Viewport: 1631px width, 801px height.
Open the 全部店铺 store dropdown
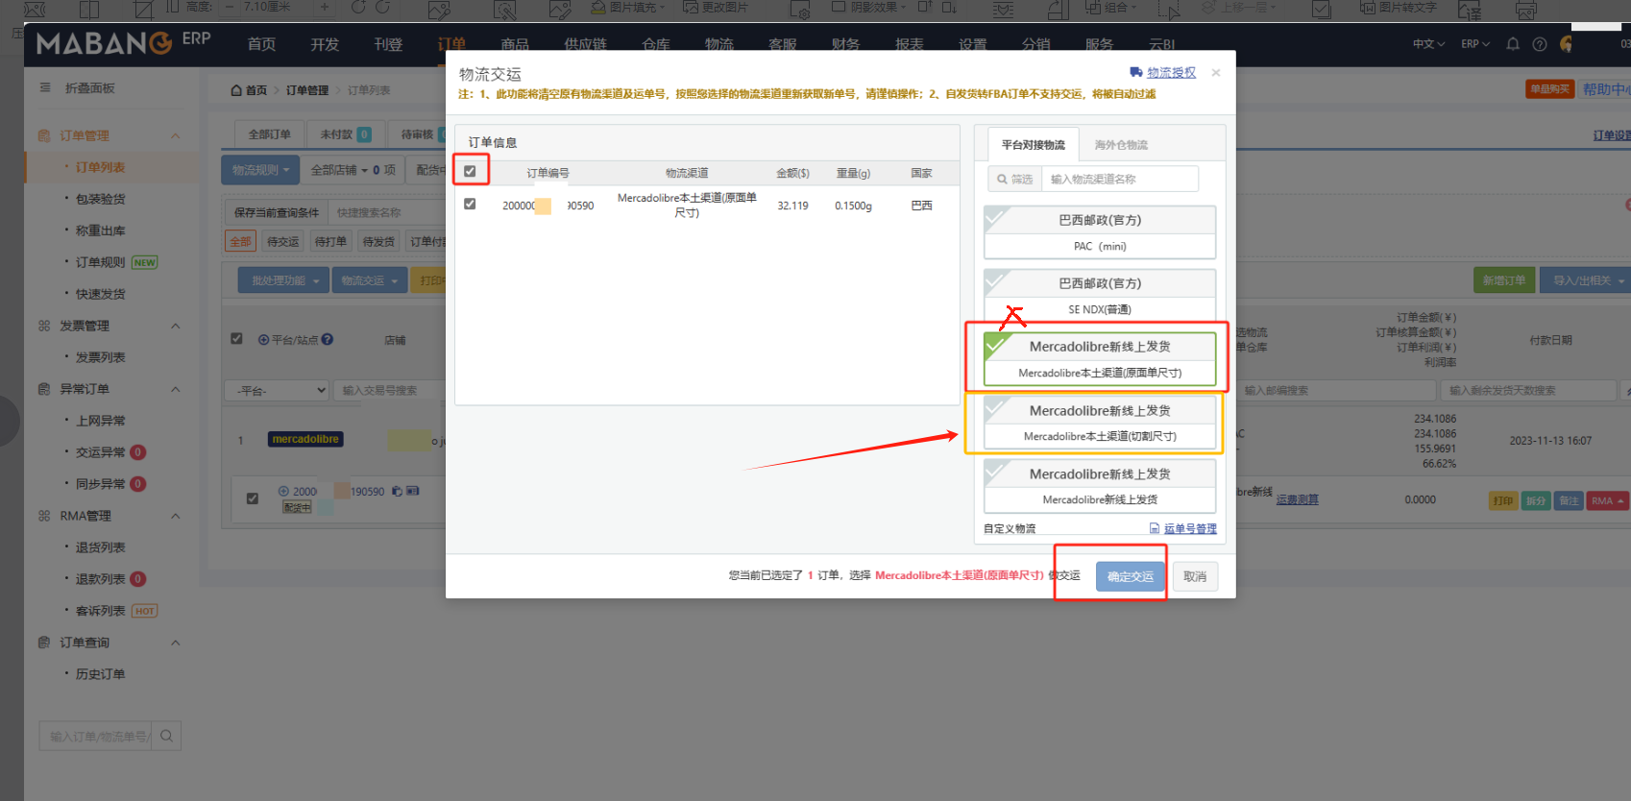[353, 170]
